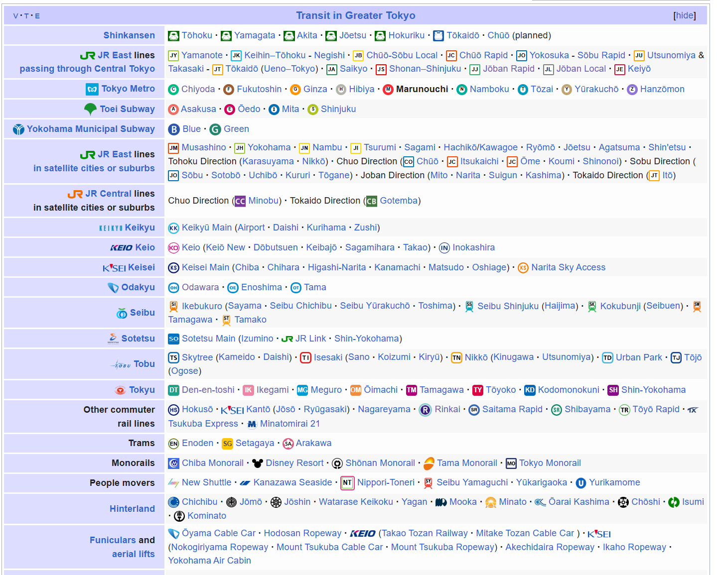Screen dimensions: 717x575
Task: Click the Yamagata Shinkansen icon
Action: pos(226,36)
